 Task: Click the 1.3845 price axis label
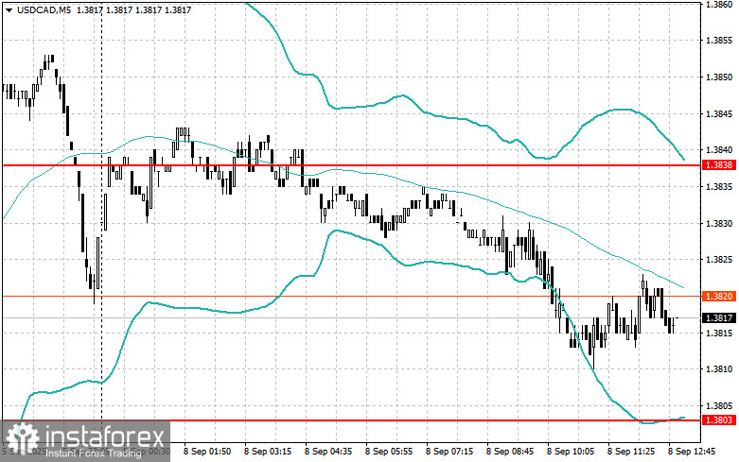click(x=719, y=114)
